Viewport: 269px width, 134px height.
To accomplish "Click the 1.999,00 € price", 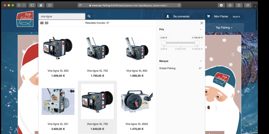I will coord(137,76).
